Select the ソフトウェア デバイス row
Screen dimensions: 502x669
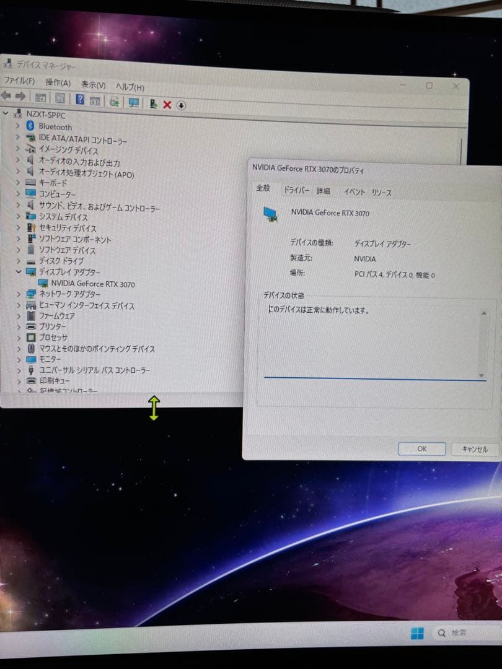click(x=67, y=250)
